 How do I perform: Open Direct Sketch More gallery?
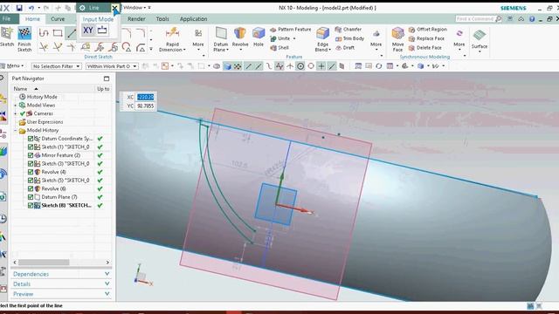coord(198,38)
